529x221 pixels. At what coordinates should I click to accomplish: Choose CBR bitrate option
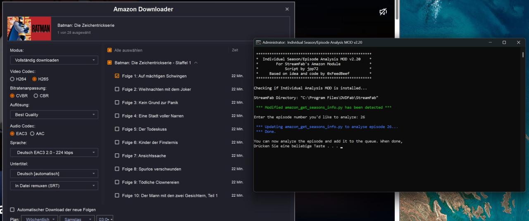click(36, 96)
